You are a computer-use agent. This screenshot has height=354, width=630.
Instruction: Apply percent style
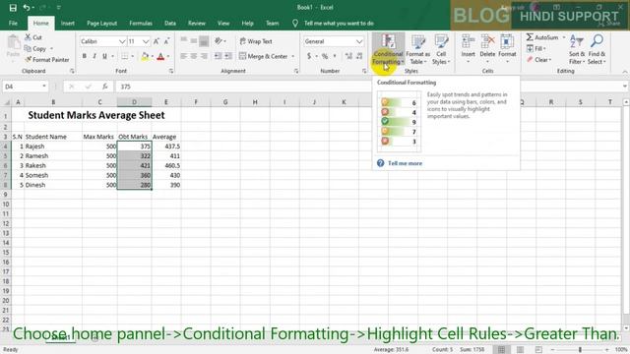[325, 56]
